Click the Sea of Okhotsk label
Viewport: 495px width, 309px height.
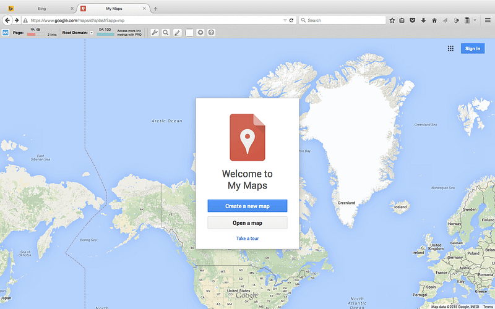point(25,253)
